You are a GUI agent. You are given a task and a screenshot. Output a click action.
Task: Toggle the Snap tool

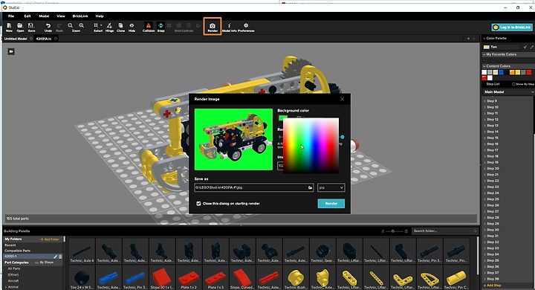point(160,25)
